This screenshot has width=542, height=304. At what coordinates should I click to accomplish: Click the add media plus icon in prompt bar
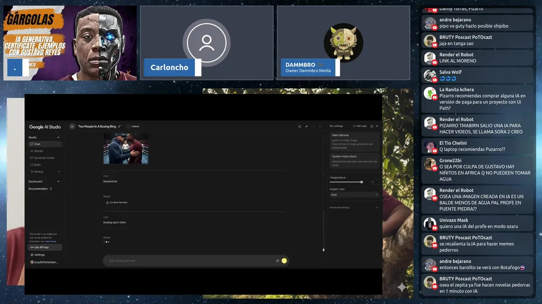pyautogui.click(x=277, y=261)
